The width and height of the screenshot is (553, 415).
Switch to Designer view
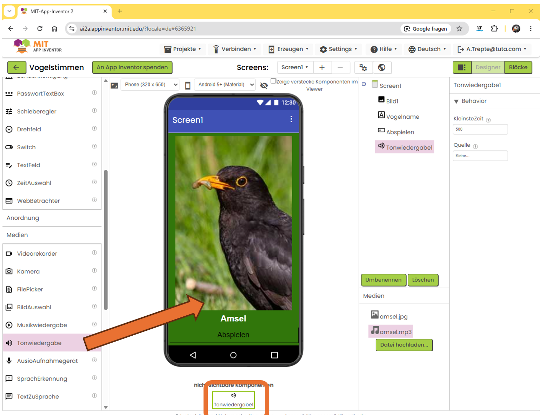488,67
